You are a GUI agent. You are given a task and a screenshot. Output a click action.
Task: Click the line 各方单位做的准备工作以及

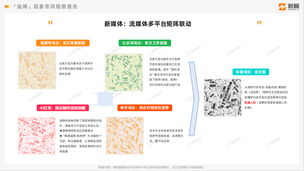coord(76,69)
